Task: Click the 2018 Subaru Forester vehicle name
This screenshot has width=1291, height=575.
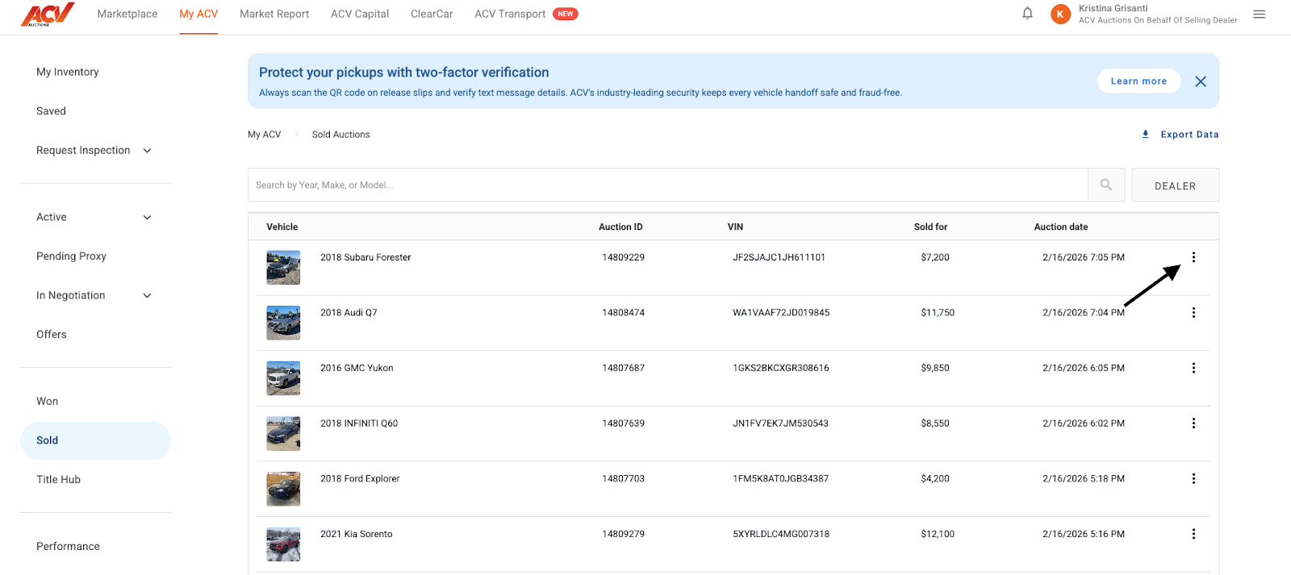Action: click(366, 257)
